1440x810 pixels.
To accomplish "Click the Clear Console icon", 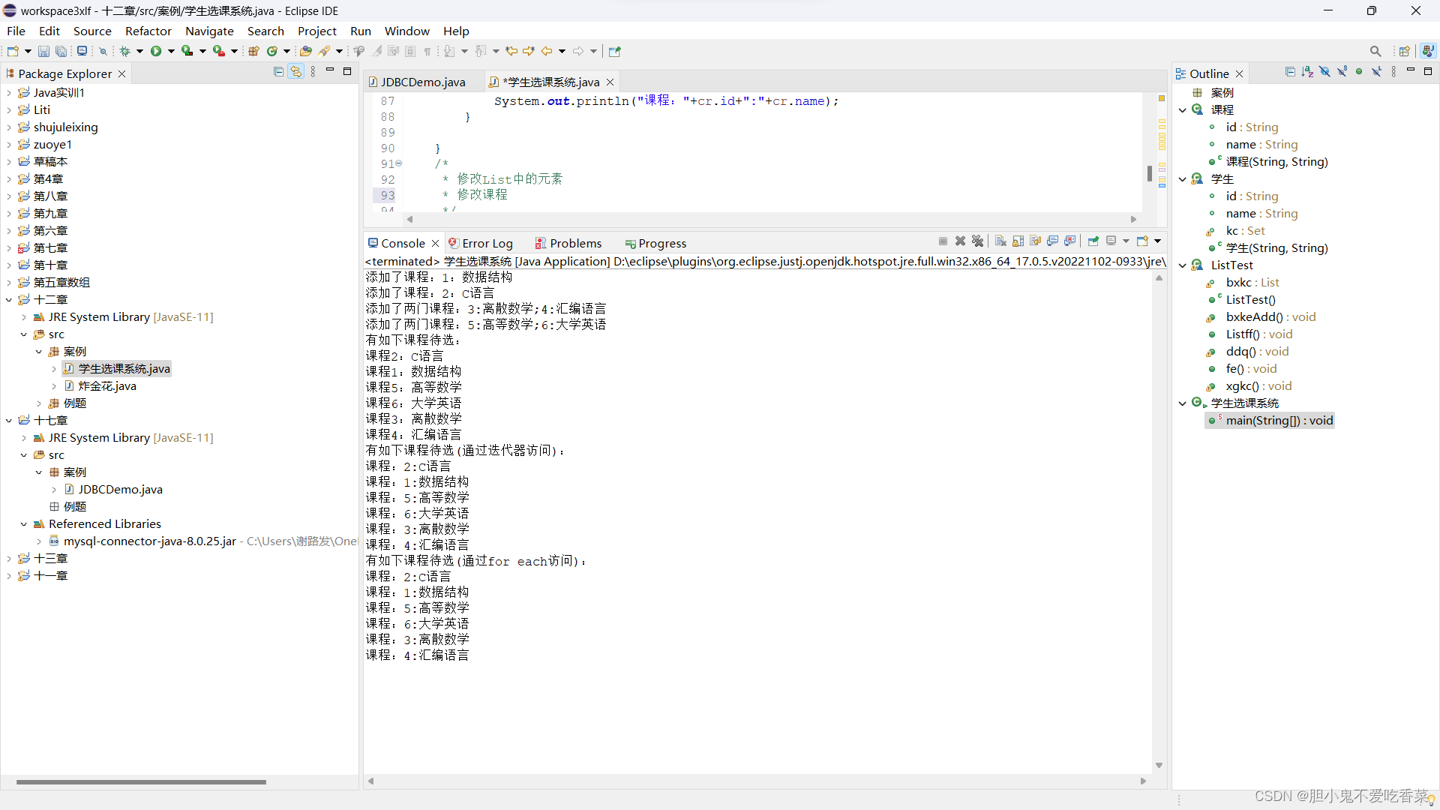I will click(x=1000, y=241).
